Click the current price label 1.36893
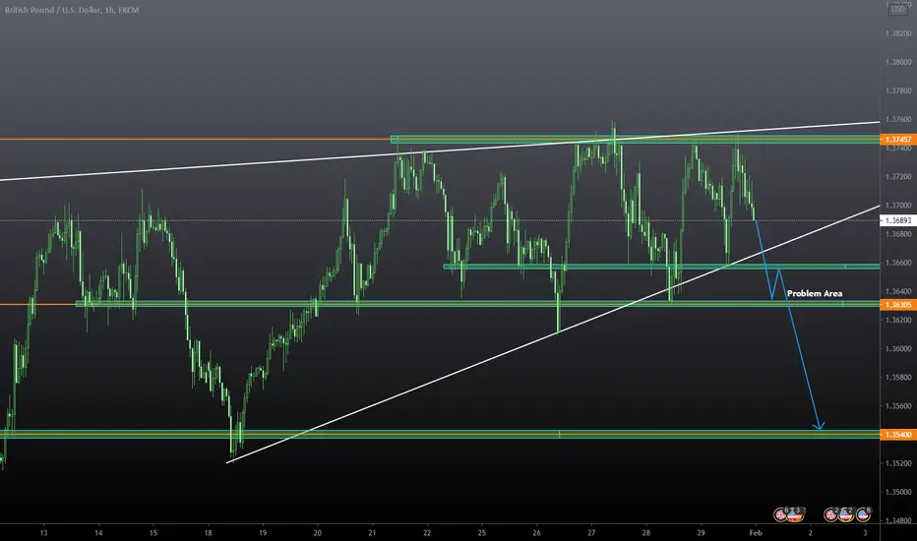 pos(898,220)
